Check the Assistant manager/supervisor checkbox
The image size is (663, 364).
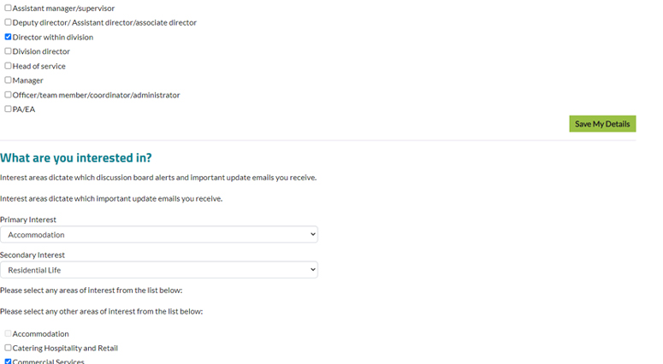point(8,8)
